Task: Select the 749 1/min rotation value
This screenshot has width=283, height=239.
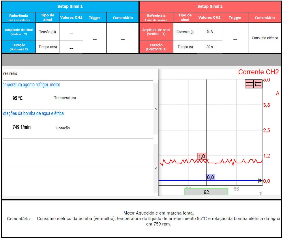Action: [x=22, y=127]
